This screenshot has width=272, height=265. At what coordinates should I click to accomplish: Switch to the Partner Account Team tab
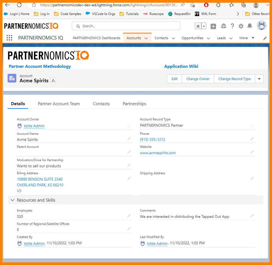coord(59,104)
